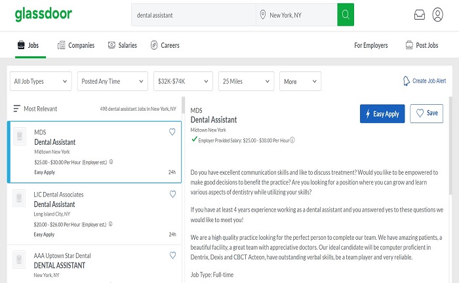
Task: Open the MDS Dental Assistant listing title
Action: 54,142
